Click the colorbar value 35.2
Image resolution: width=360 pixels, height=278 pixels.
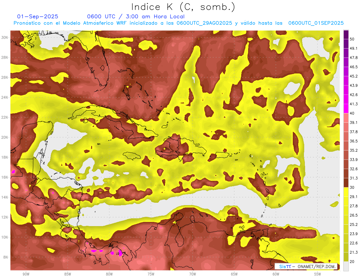(x=353, y=150)
